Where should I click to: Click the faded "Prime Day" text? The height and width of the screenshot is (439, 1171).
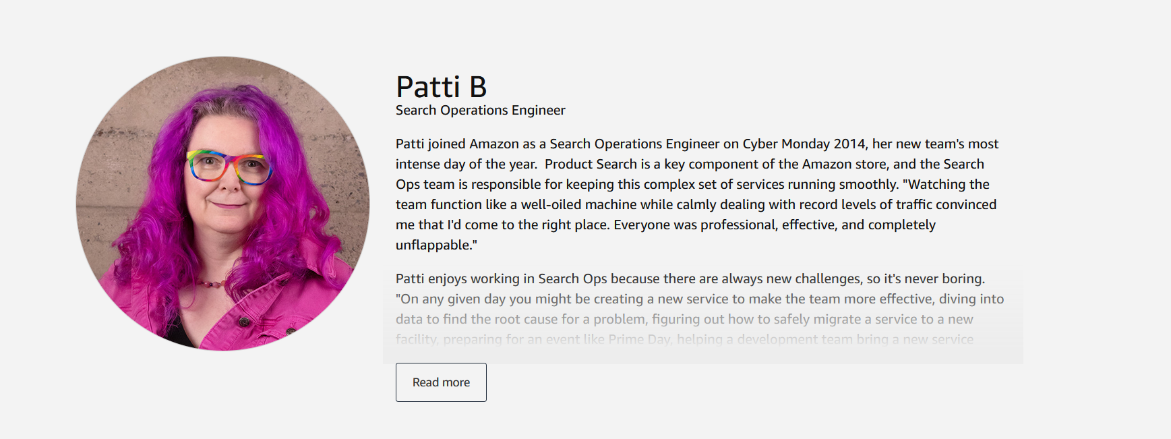coord(638,339)
